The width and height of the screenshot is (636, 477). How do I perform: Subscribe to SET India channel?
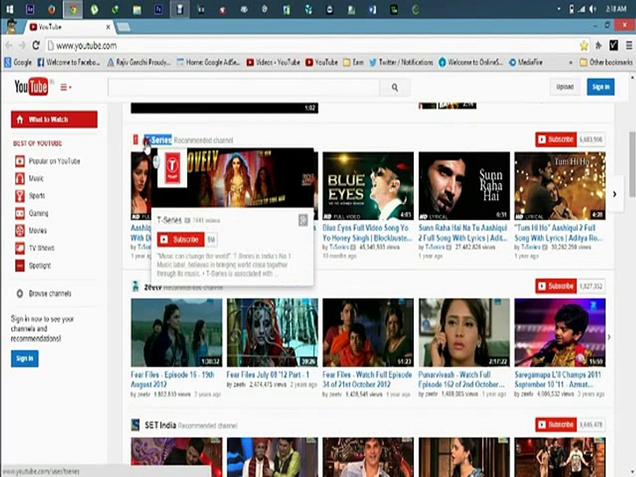point(556,424)
